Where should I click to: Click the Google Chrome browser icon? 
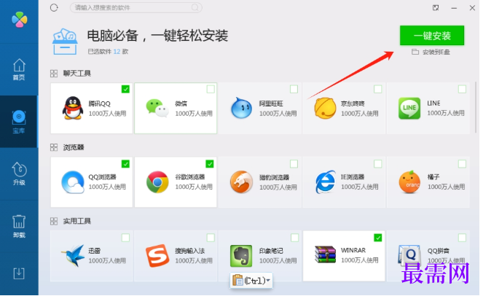pos(157,182)
